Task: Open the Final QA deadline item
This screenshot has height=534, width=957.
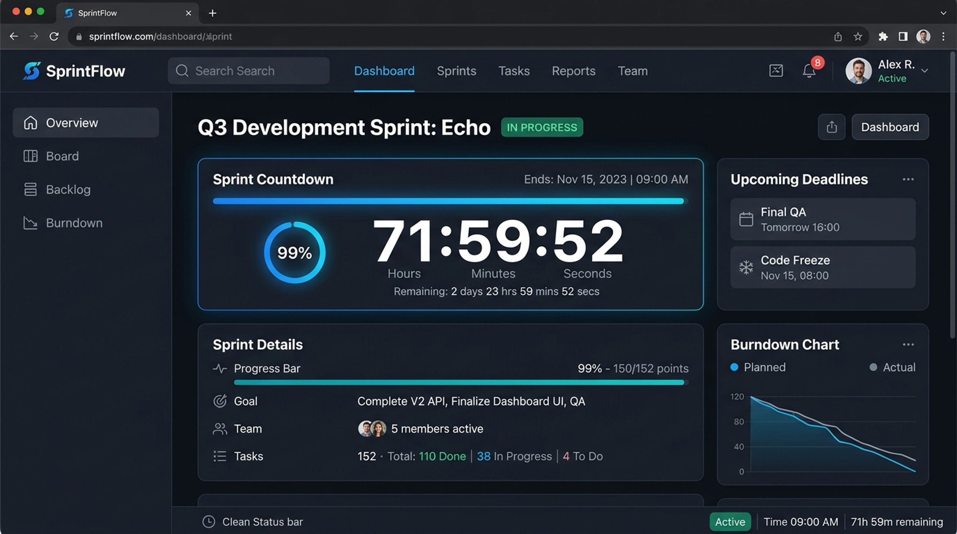Action: [x=823, y=219]
